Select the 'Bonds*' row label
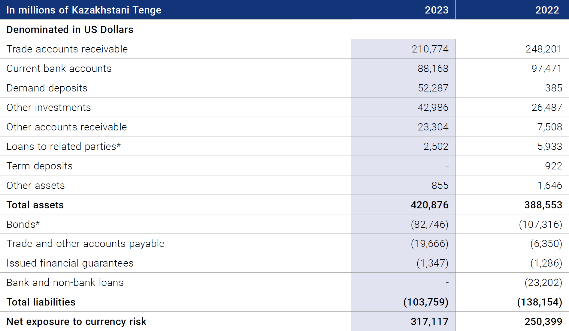 (23, 224)
